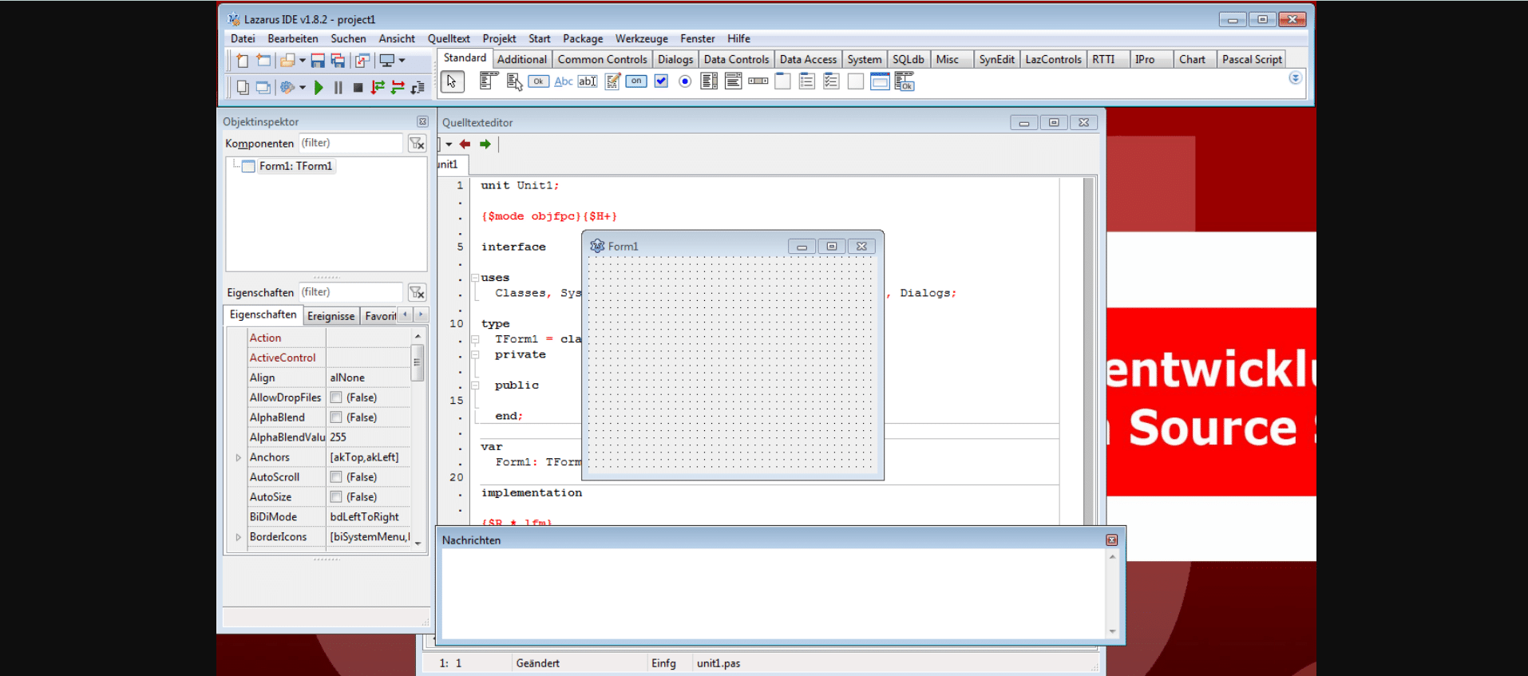Save the current file with the floppy icon
The width and height of the screenshot is (1528, 676).
pos(318,61)
